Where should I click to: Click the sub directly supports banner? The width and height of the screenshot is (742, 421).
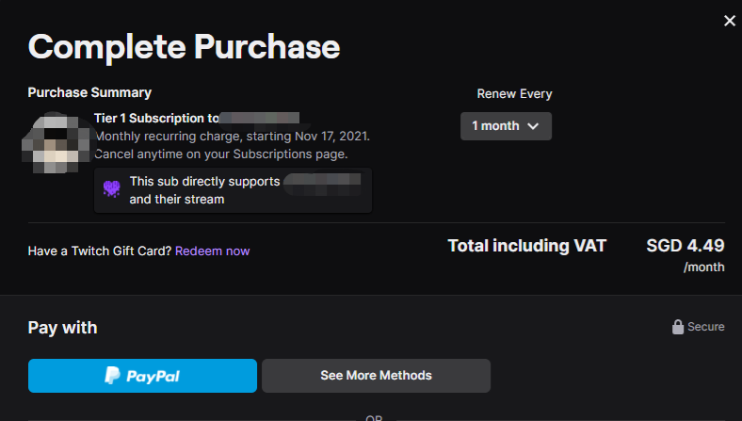[233, 190]
